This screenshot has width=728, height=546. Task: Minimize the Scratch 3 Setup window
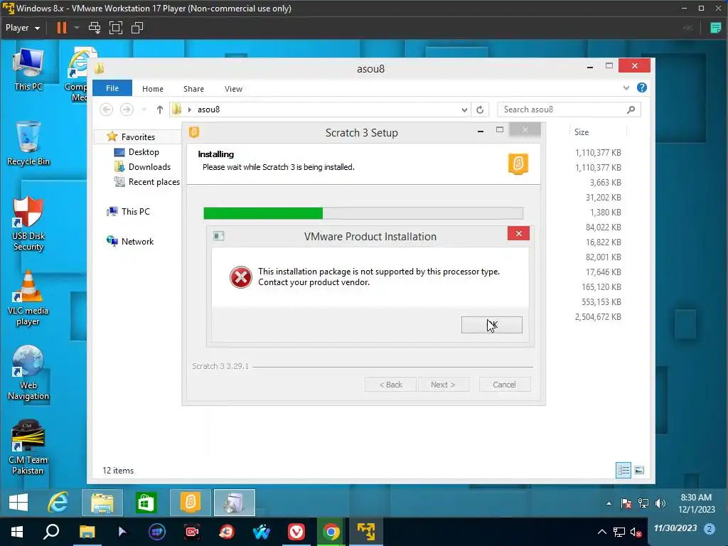481,132
